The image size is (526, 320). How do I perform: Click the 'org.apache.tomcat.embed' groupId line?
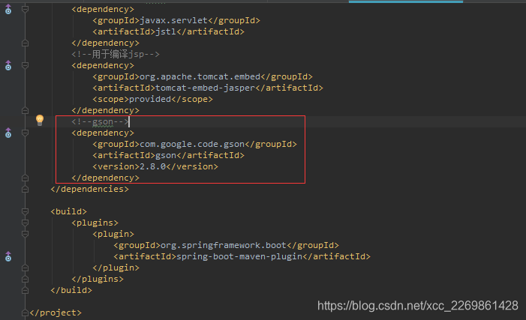point(203,76)
